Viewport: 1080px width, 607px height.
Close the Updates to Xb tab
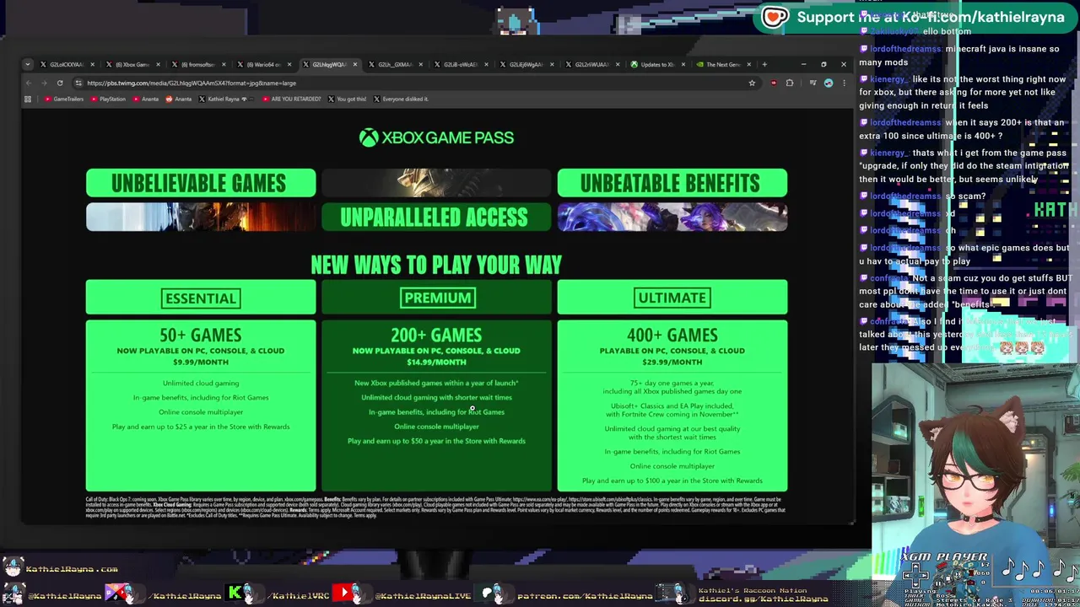click(683, 64)
